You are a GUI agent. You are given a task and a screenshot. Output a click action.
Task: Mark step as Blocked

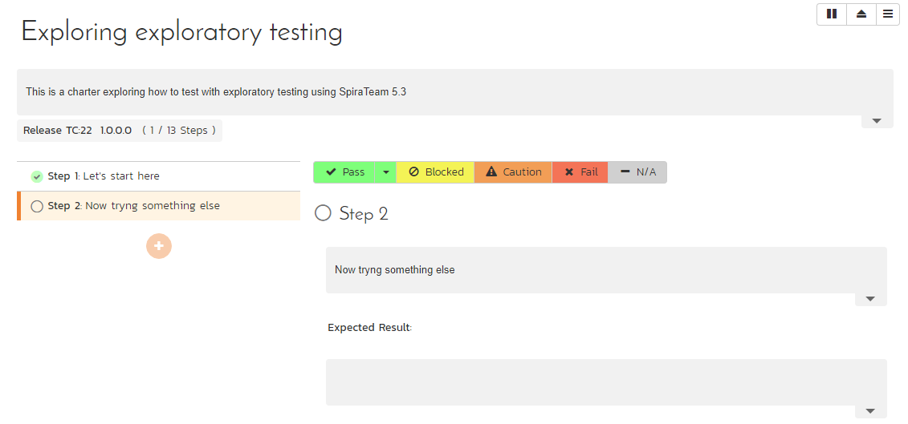point(435,172)
